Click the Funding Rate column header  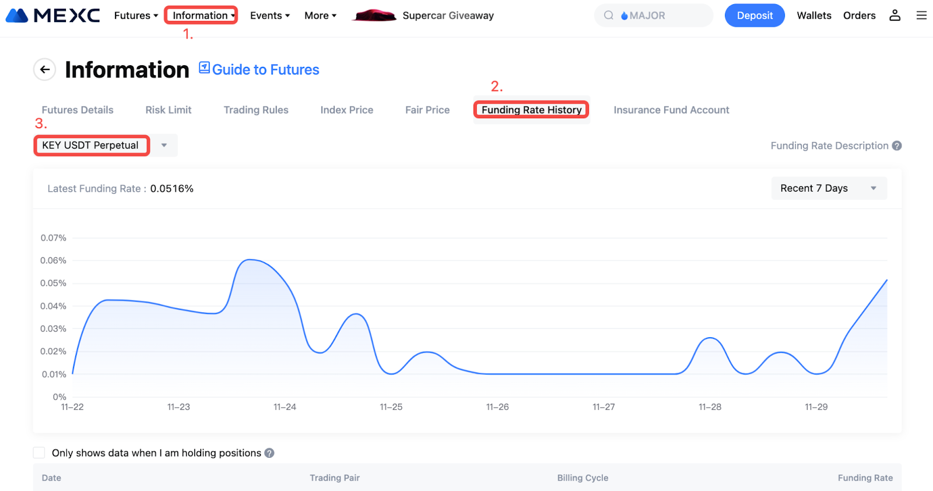(865, 478)
